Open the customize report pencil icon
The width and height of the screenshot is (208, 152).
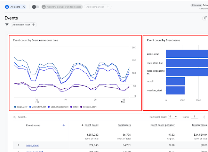[x=205, y=18]
